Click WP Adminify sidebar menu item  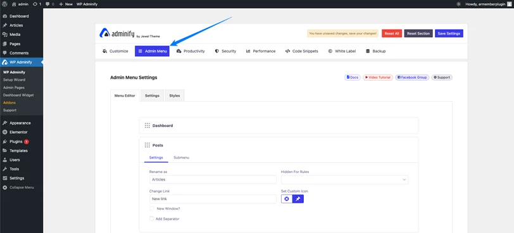point(22,62)
